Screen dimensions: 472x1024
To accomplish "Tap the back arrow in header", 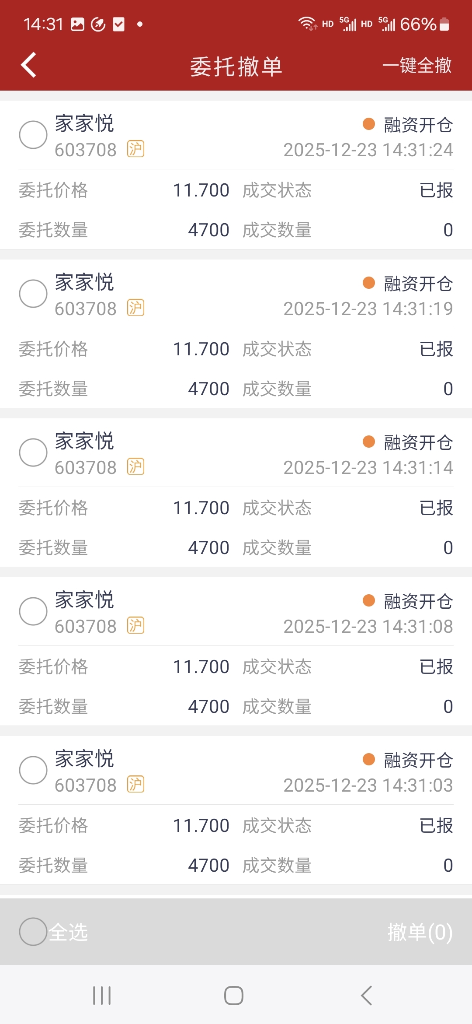I will tap(29, 65).
